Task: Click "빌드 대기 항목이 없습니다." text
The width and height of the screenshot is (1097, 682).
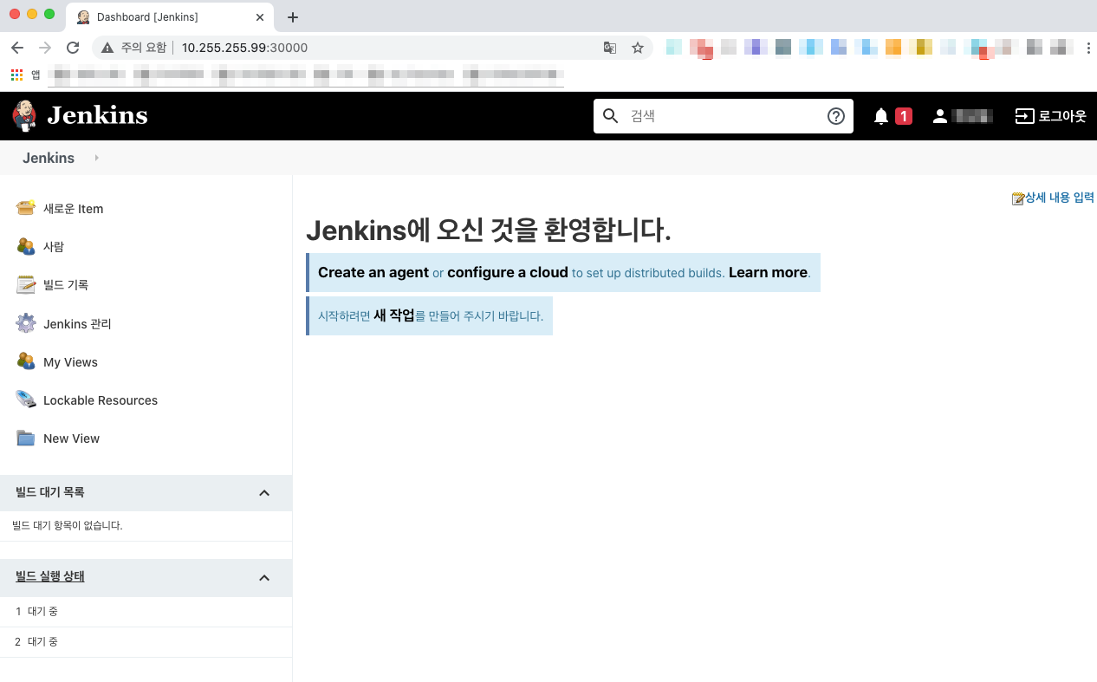Action: tap(68, 525)
